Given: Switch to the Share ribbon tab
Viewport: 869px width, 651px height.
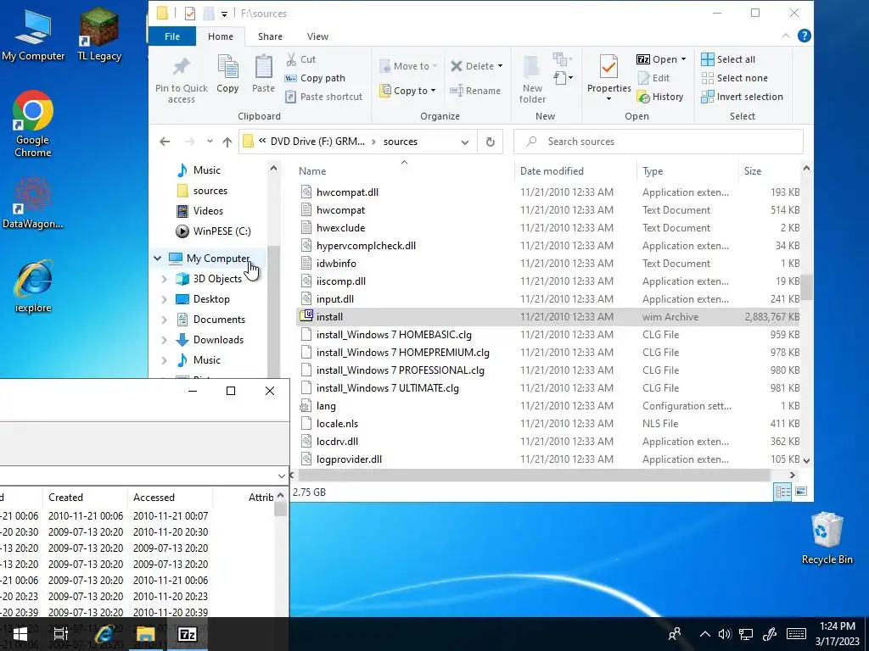Looking at the screenshot, I should pyautogui.click(x=270, y=36).
